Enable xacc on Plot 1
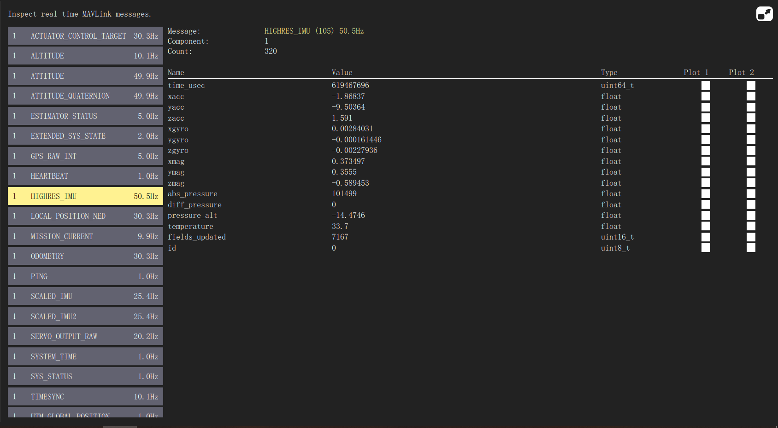This screenshot has width=778, height=428. coord(706,96)
